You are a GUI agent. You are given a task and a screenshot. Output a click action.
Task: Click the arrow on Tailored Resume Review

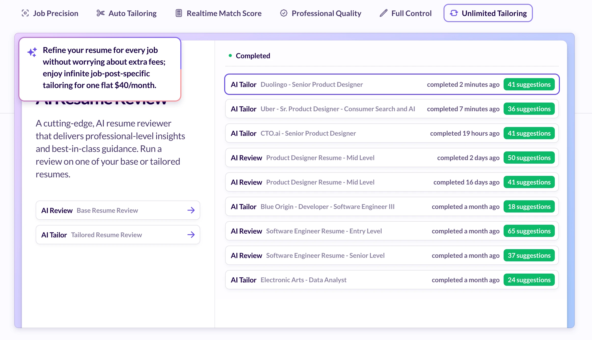coord(191,235)
